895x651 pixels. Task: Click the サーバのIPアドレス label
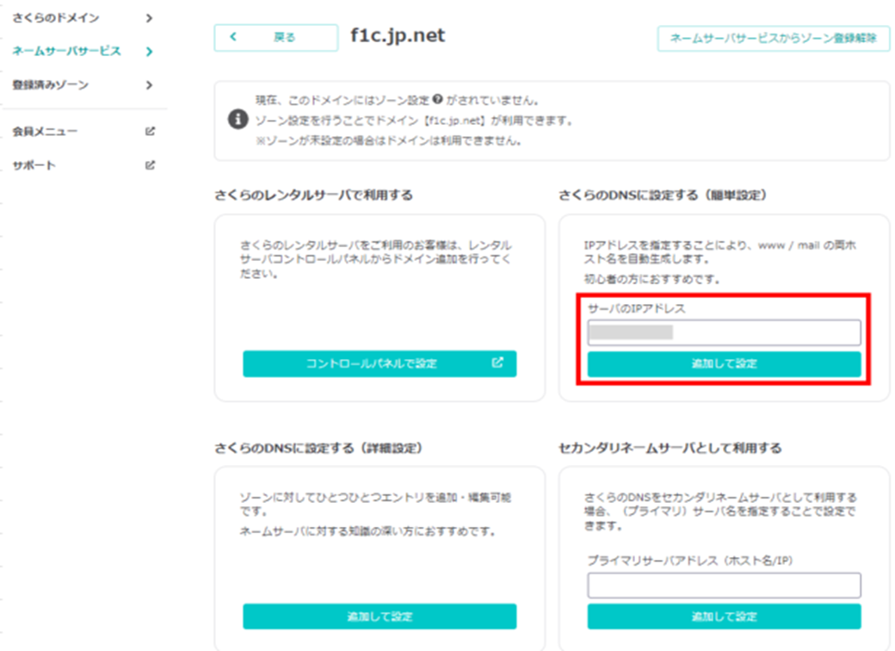(x=637, y=309)
